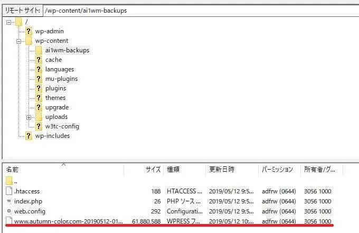
Task: Sort files by 名前 column header
Action: (13, 170)
